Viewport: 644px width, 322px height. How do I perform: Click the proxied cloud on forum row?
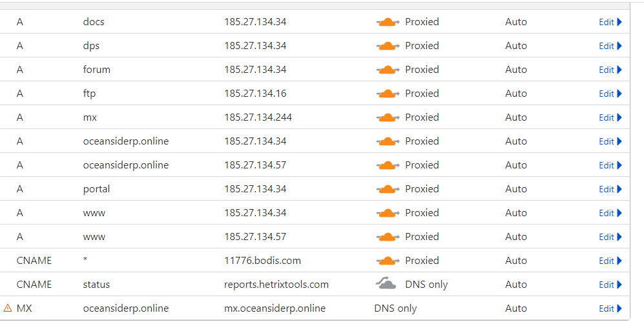point(388,70)
